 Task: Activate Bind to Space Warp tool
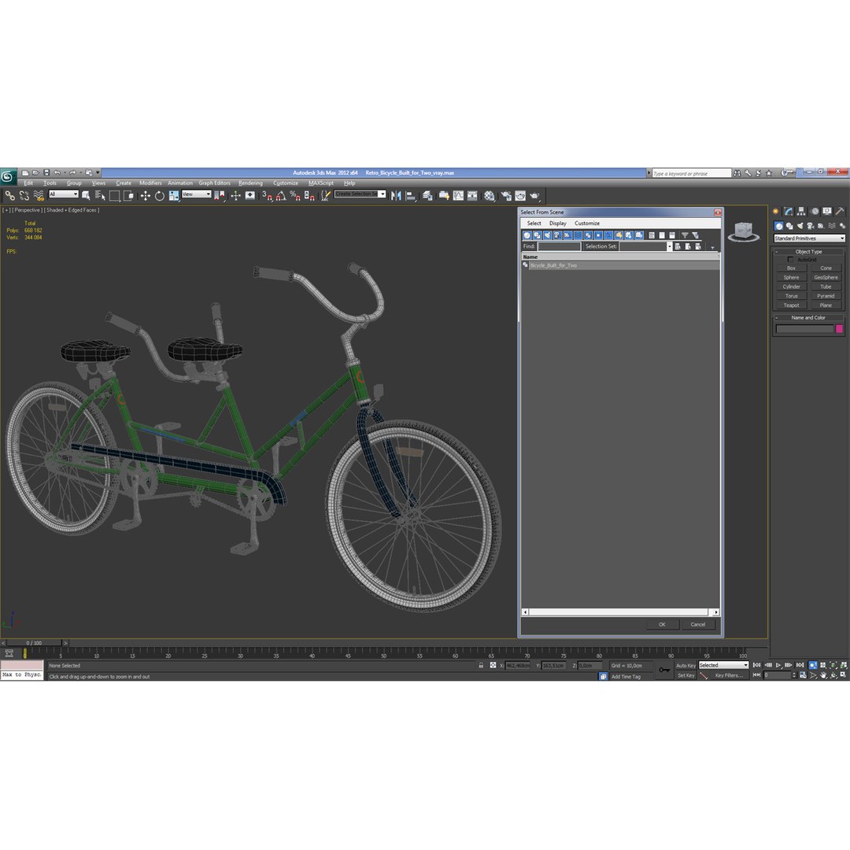pos(38,196)
